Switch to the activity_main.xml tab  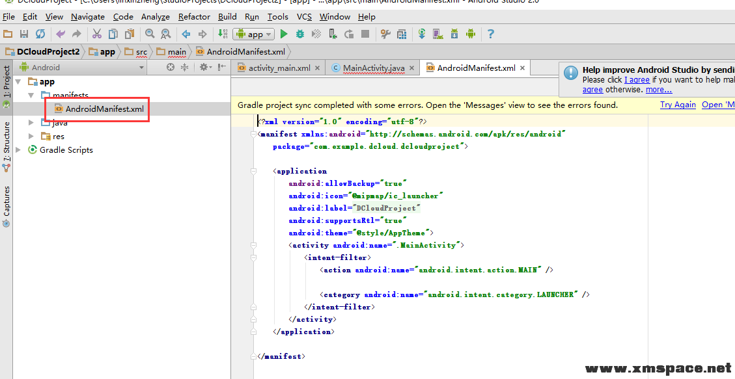tap(279, 68)
